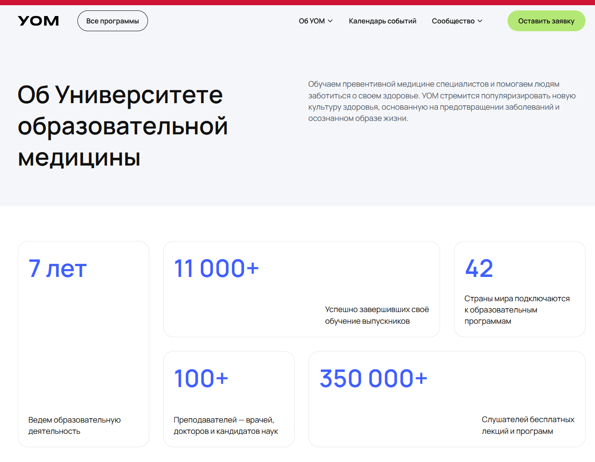Select the '11 000+' graduates figure
Image resolution: width=595 pixels, height=462 pixels.
(216, 269)
